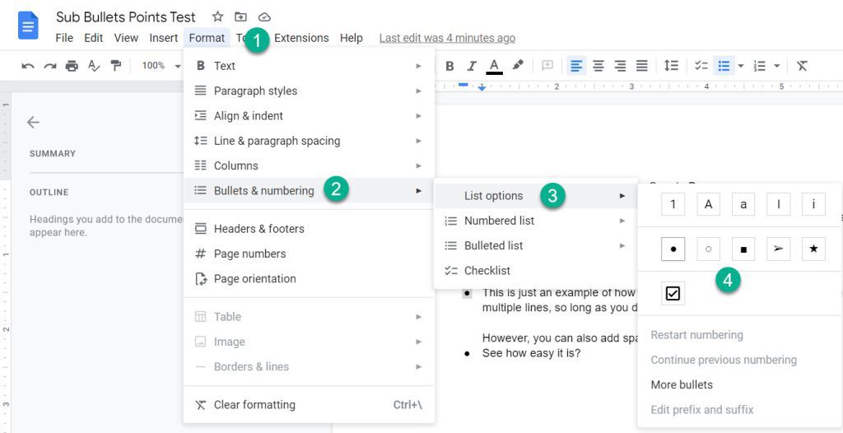Click the add comment icon
Image resolution: width=843 pixels, height=433 pixels.
pyautogui.click(x=547, y=66)
